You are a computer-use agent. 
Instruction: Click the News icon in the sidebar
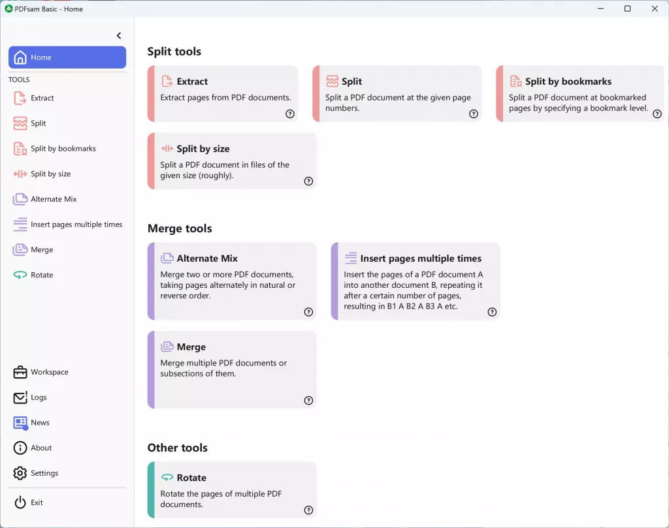[20, 423]
